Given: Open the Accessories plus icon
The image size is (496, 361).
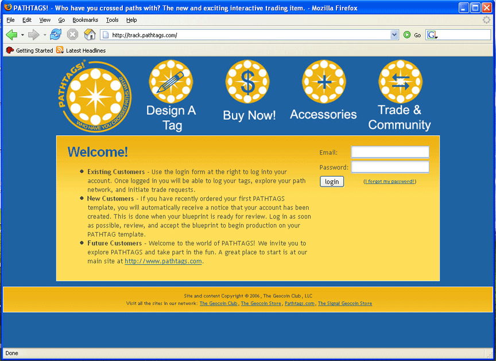Looking at the screenshot, I should pos(324,81).
